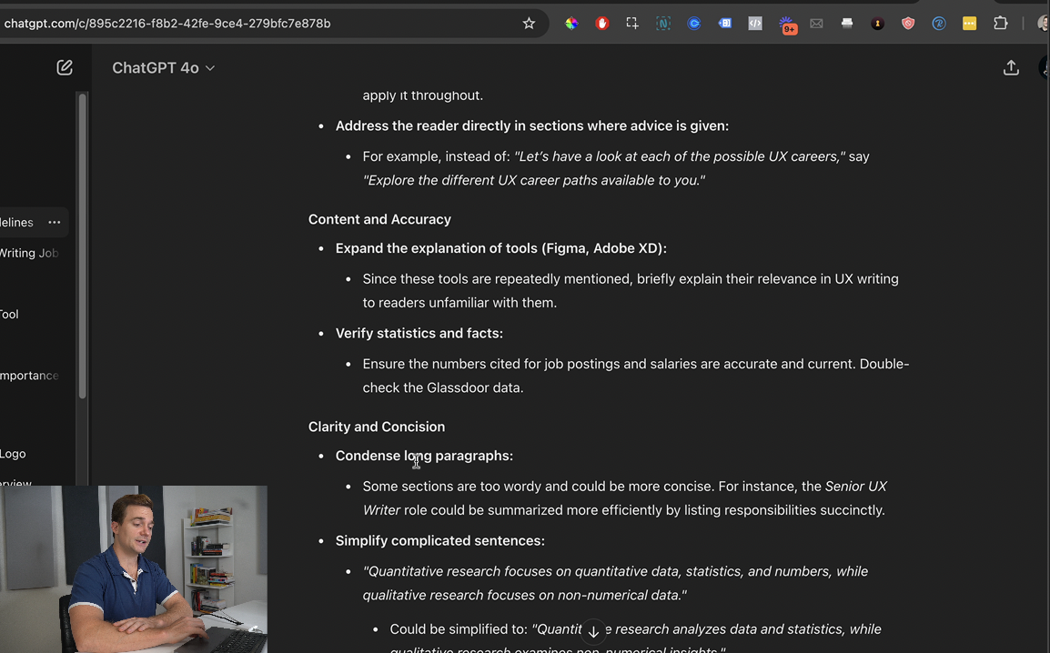Image resolution: width=1050 pixels, height=653 pixels.
Task: Click the envelope mail extension icon
Action: [x=816, y=24]
